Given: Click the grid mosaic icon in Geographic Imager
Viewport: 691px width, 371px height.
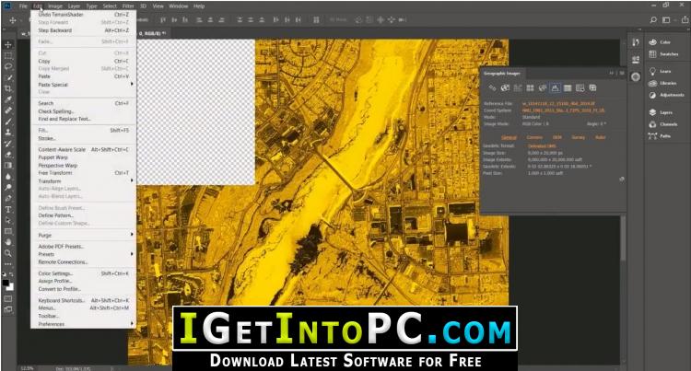Looking at the screenshot, I should tap(530, 88).
